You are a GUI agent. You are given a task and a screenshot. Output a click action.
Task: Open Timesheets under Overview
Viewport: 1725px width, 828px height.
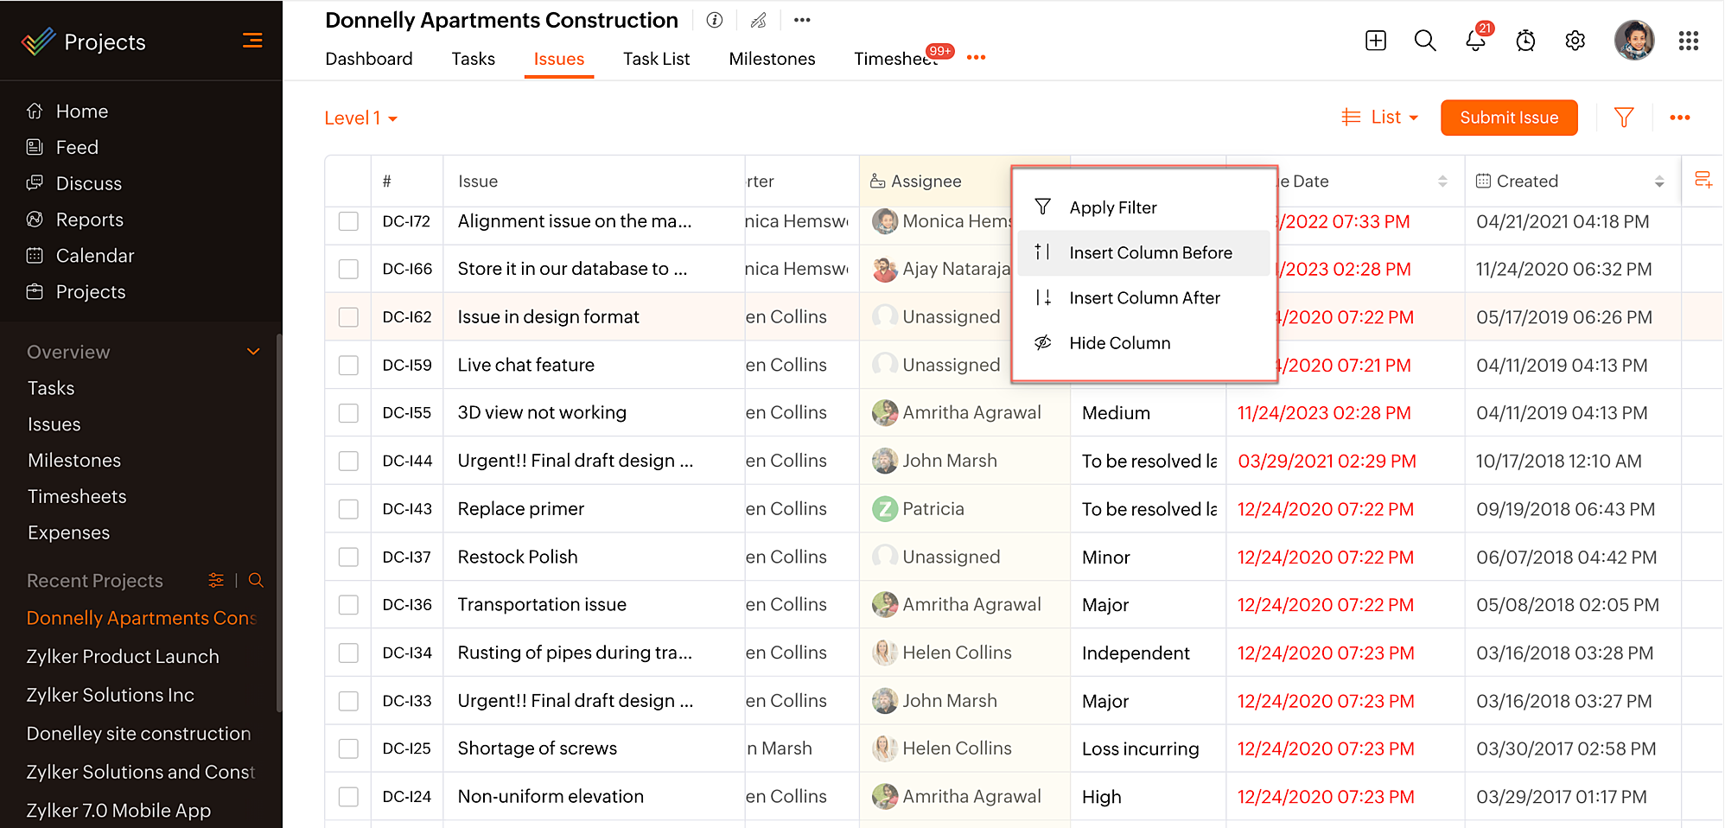pos(78,496)
